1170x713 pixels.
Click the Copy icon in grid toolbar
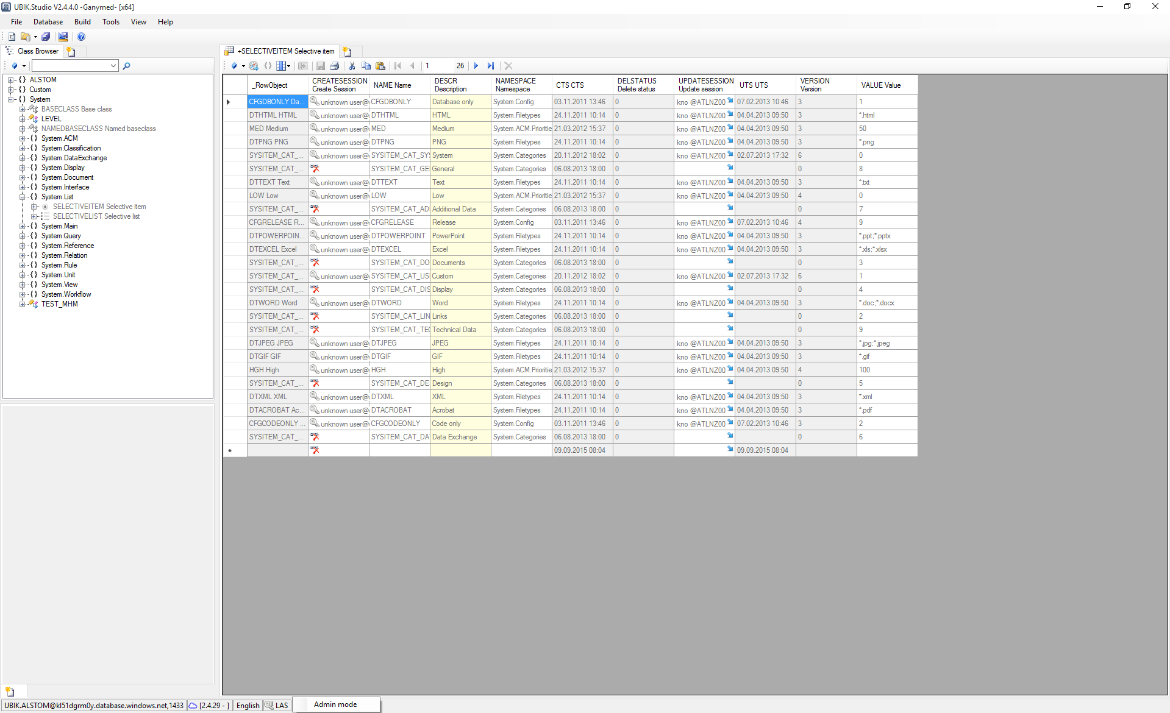pos(366,66)
